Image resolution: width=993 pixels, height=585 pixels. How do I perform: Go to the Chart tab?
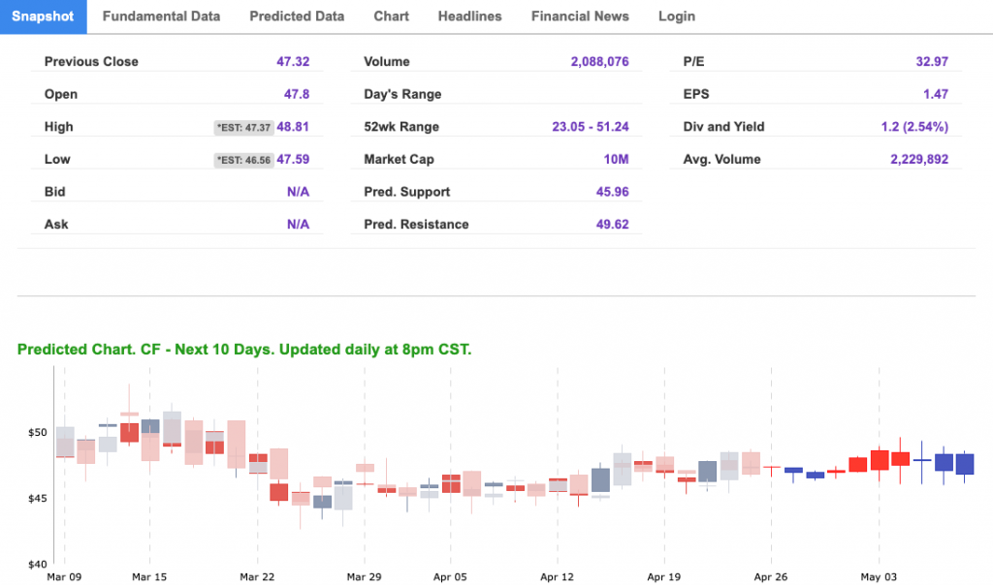(x=391, y=16)
